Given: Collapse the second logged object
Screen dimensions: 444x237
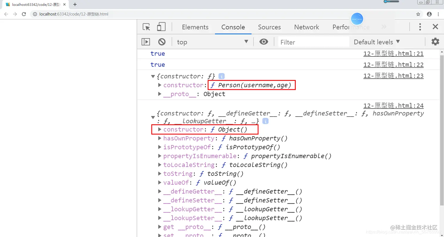Looking at the screenshot, I should click(153, 117).
